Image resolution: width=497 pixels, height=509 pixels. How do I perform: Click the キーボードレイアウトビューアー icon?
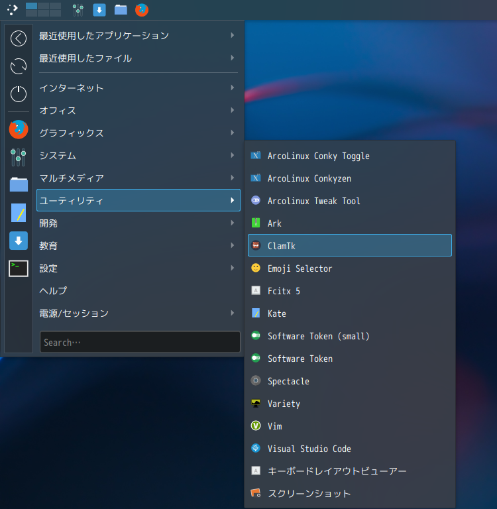pyautogui.click(x=256, y=471)
